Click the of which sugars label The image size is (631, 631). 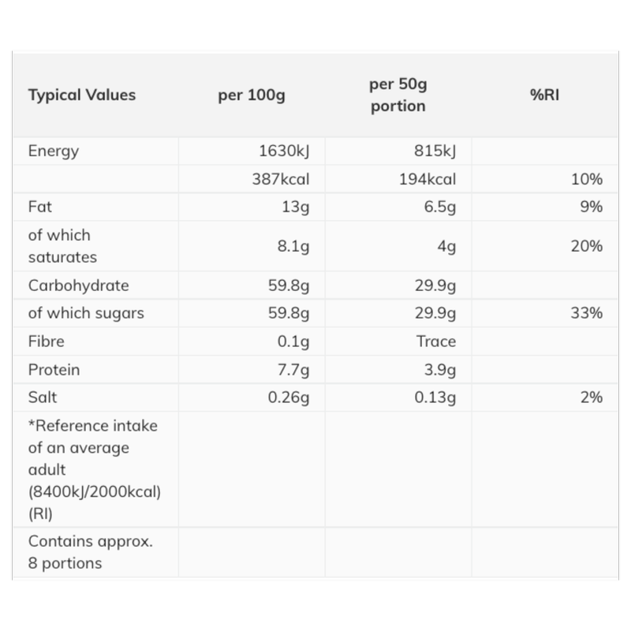point(86,313)
